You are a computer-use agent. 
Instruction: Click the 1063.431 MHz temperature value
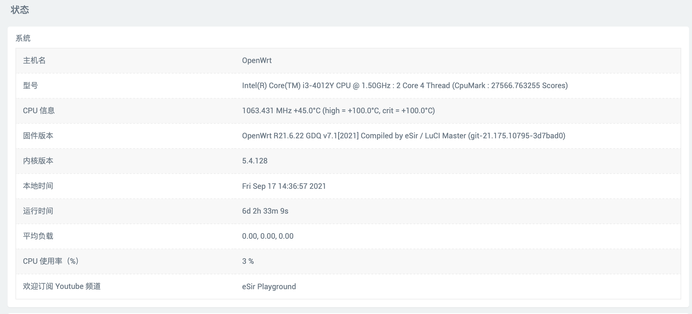[338, 111]
